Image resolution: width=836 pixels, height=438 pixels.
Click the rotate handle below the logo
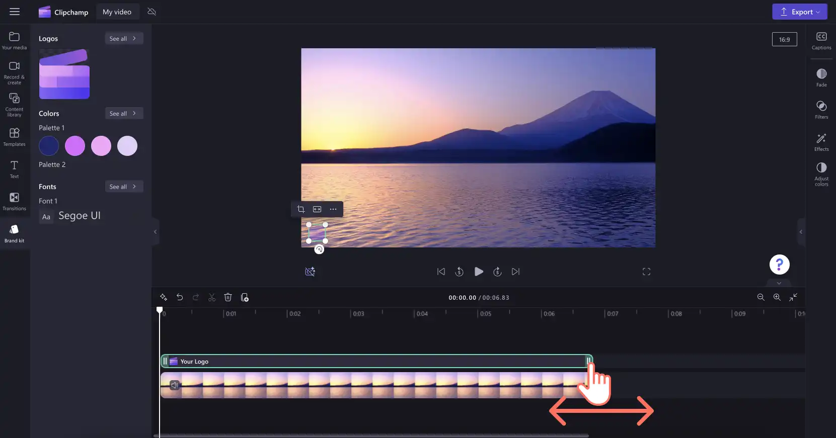[x=319, y=249]
